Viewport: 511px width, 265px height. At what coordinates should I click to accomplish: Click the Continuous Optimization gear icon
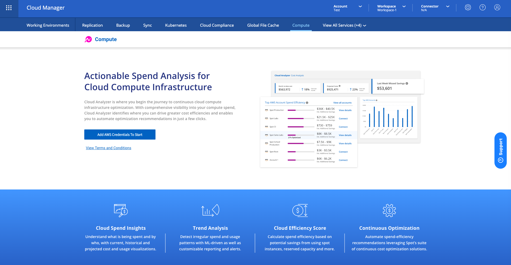coord(389,210)
